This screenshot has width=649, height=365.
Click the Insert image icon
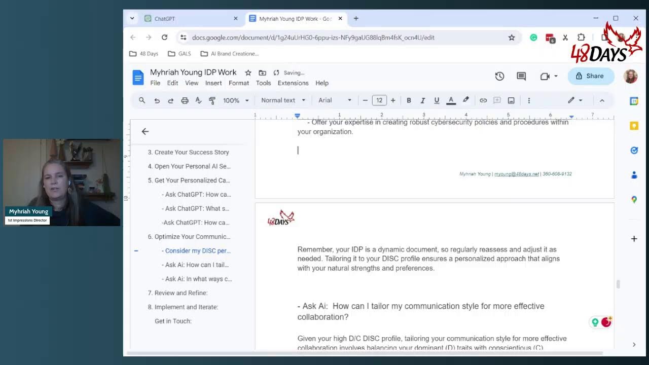click(x=511, y=100)
